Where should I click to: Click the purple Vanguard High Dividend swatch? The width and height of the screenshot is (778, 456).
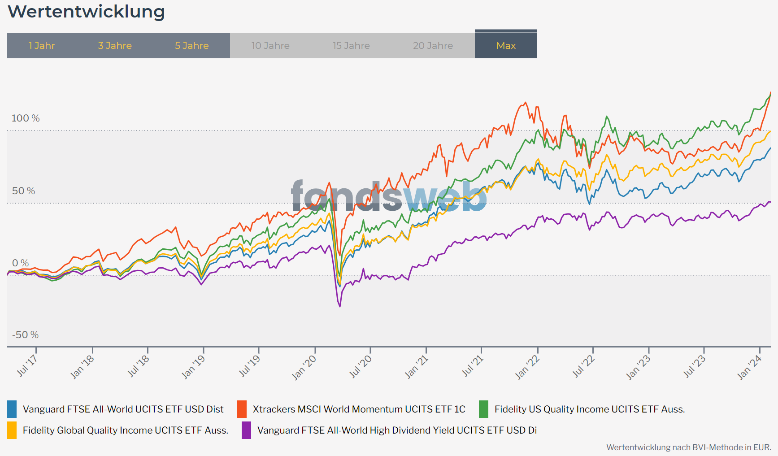point(246,430)
